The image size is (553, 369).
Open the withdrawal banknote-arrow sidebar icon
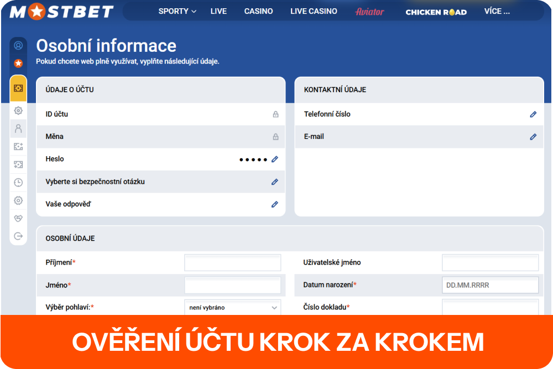[x=18, y=164]
